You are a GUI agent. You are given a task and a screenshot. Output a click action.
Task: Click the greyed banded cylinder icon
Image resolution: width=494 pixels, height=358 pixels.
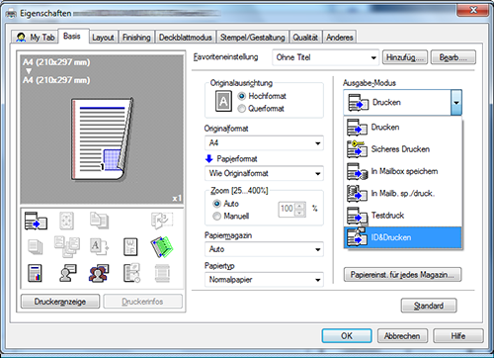(162, 273)
